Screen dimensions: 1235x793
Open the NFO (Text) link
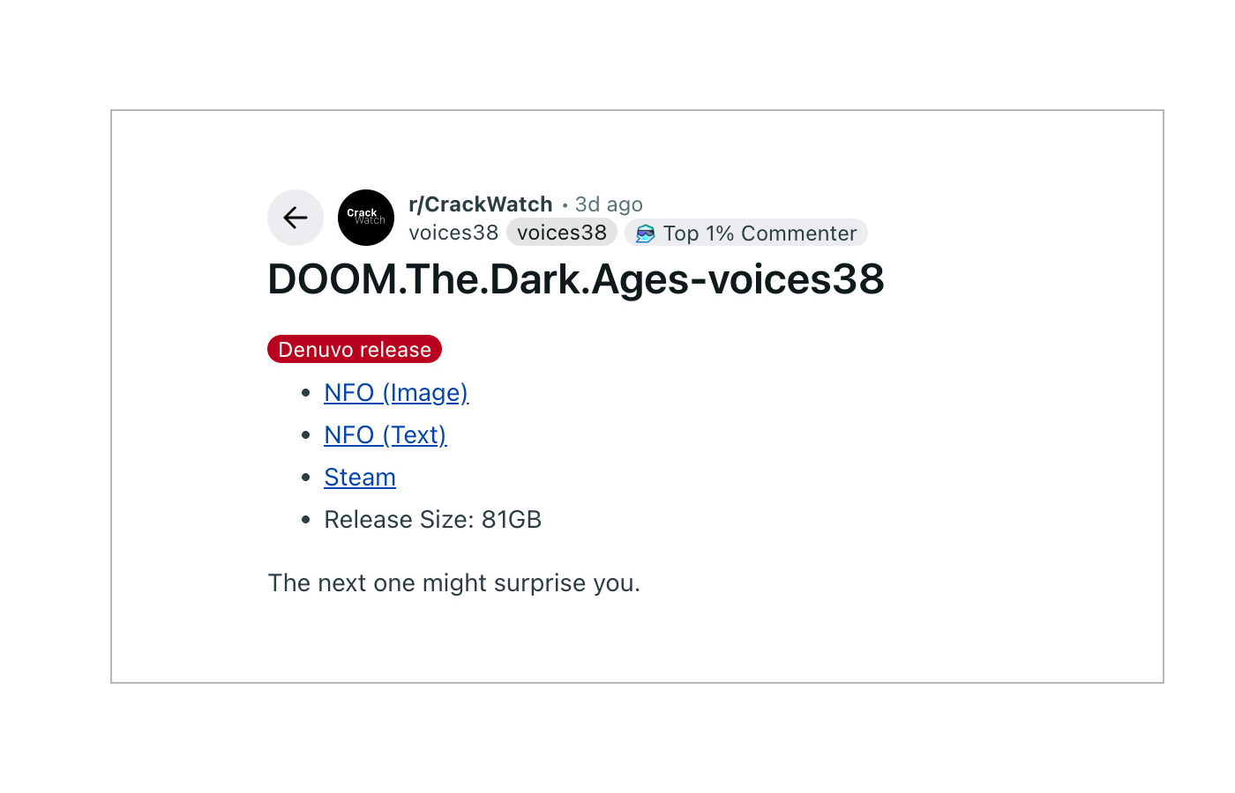click(x=385, y=435)
